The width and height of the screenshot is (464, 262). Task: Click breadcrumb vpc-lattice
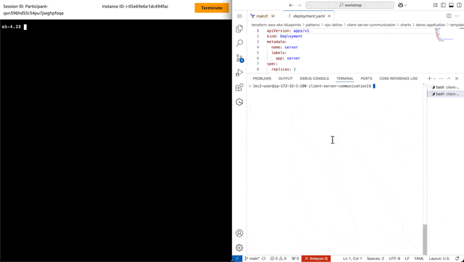click(333, 25)
